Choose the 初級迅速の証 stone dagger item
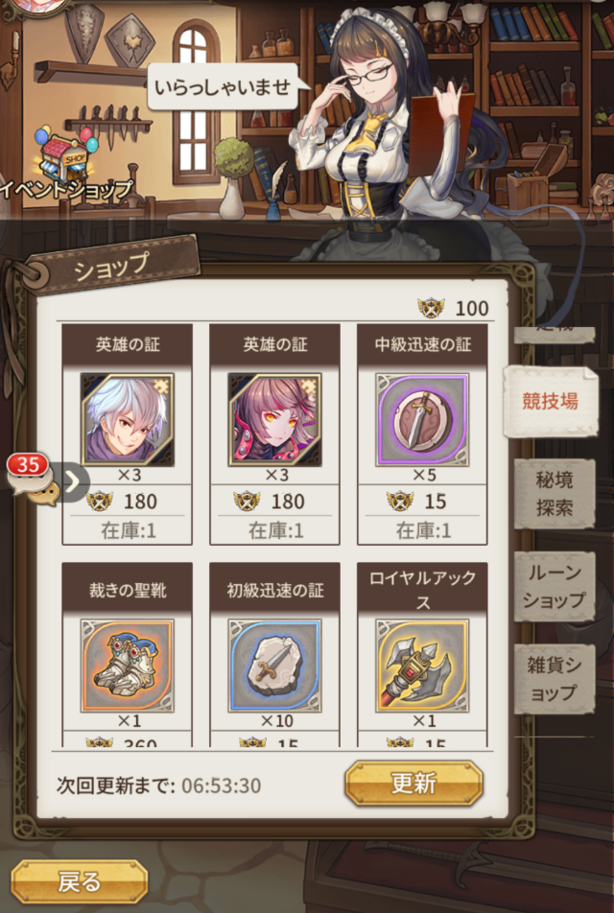 point(275,666)
